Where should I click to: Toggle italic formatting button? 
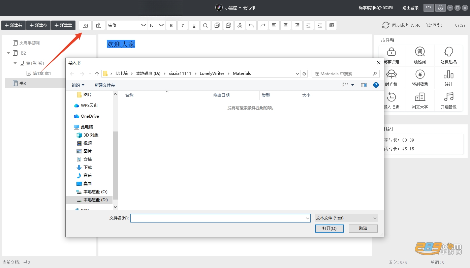coord(183,25)
